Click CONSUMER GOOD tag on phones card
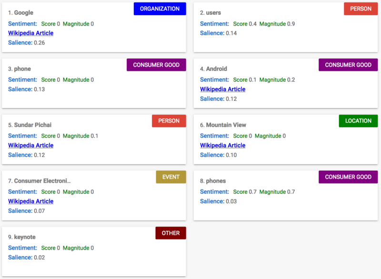This screenshot has width=381, height=279. [x=348, y=177]
